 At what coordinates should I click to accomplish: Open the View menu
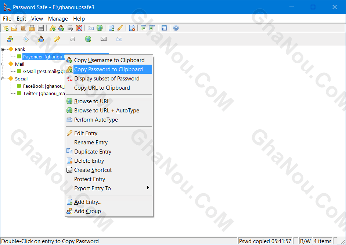pyautogui.click(x=37, y=19)
